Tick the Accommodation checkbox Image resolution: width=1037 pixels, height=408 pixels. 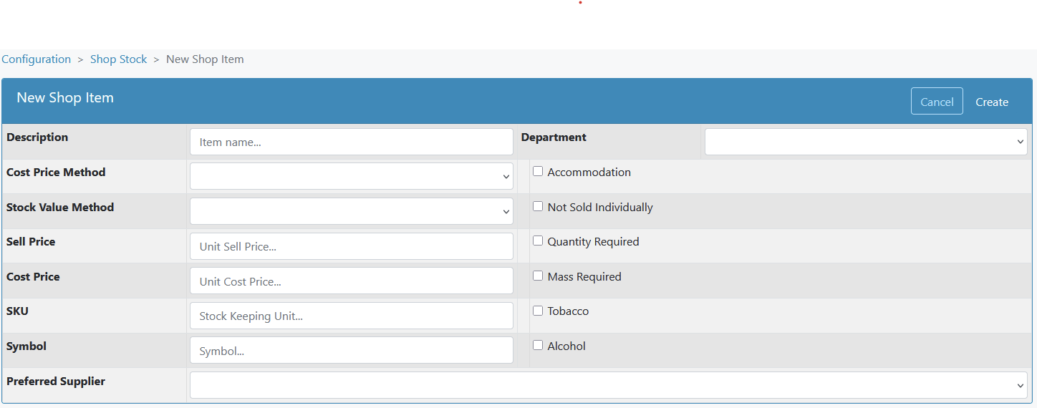pos(538,171)
